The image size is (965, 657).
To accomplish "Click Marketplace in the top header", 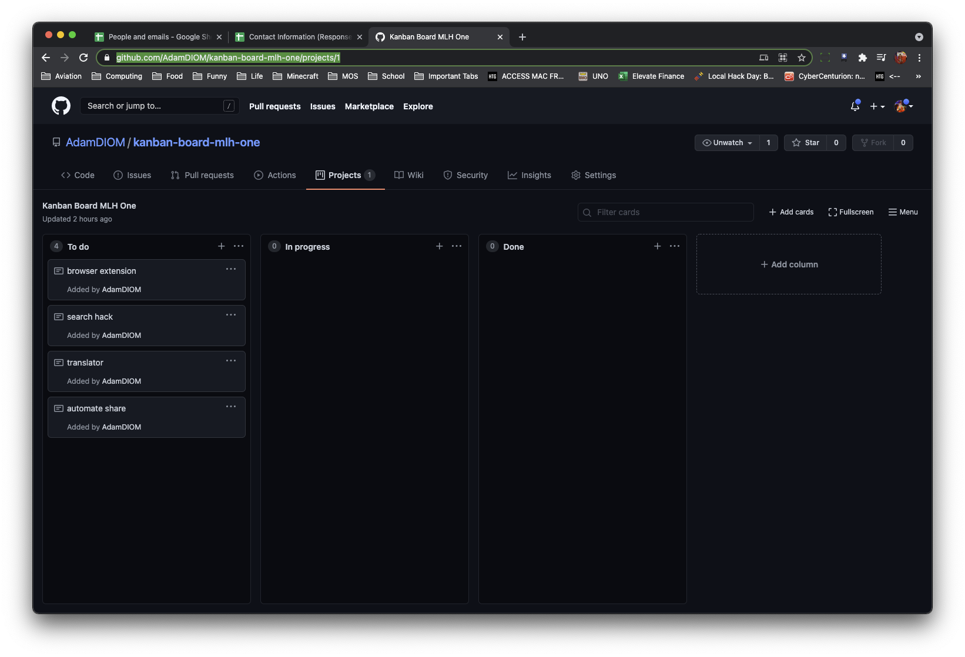I will click(369, 106).
